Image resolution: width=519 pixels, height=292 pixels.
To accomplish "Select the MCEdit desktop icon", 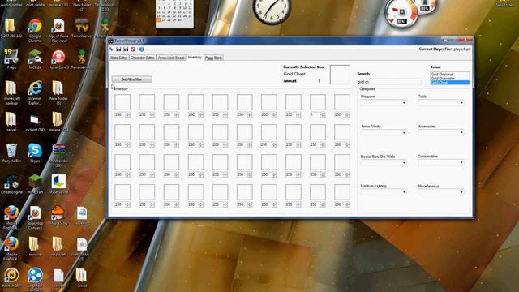I will click(x=35, y=59).
